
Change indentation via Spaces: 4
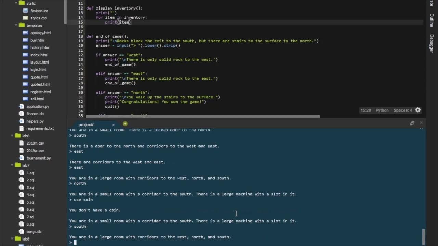point(403,110)
